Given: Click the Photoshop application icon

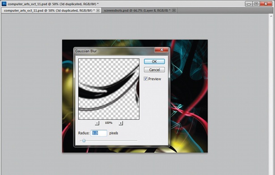Looking at the screenshot, I should pyautogui.click(x=4, y=4).
